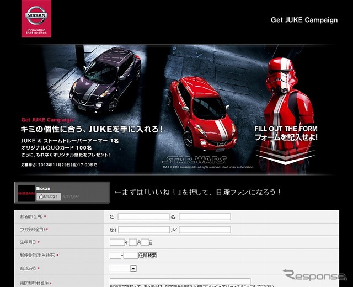
Task: Click the like count 6,367,096
Action: pyautogui.click(x=71, y=196)
